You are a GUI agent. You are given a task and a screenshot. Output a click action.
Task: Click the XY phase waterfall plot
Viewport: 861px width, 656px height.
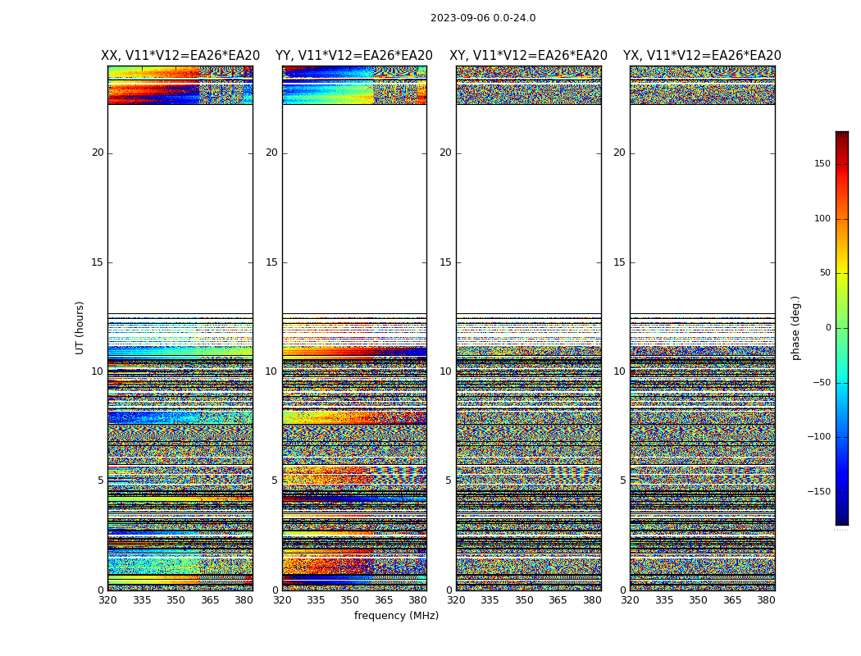point(528,328)
